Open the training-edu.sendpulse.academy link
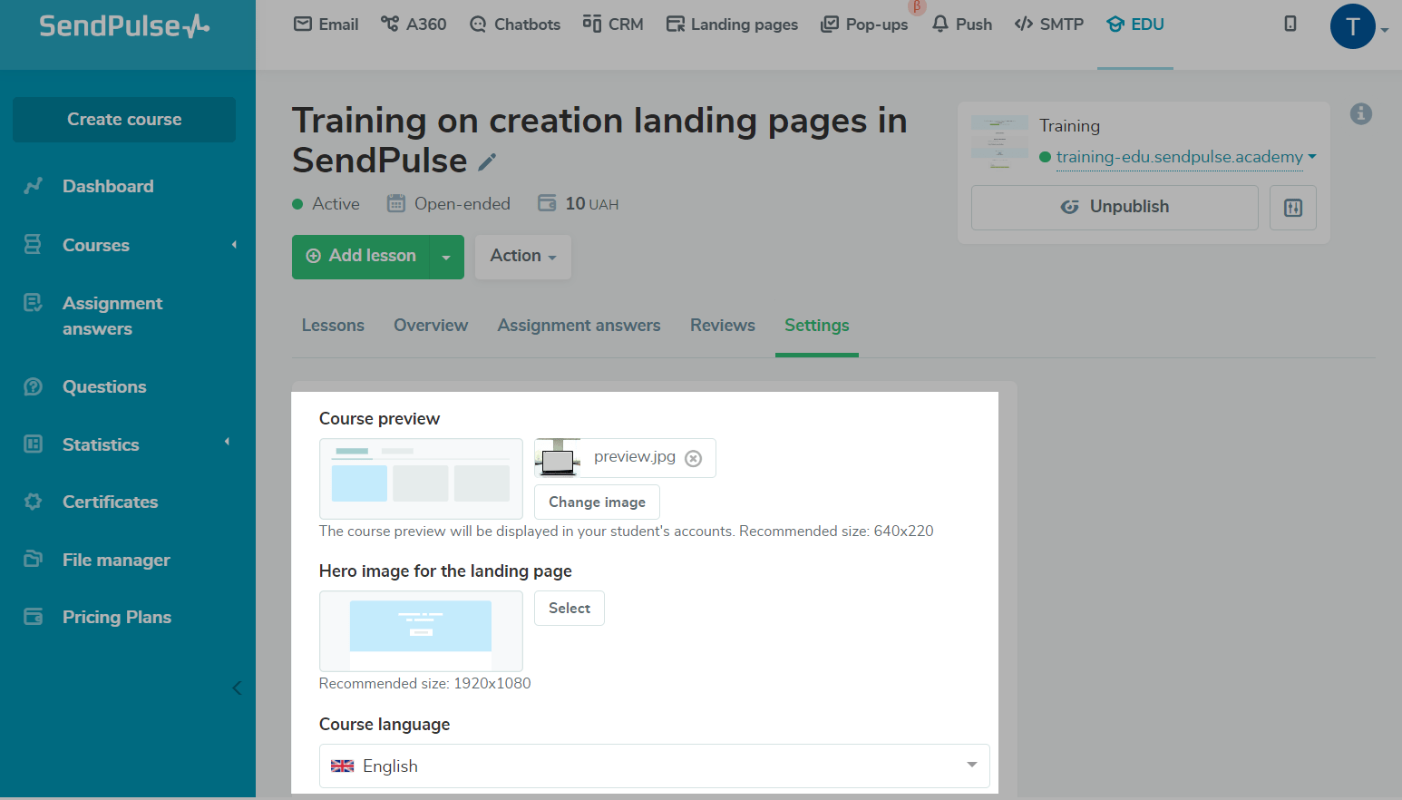The height and width of the screenshot is (800, 1402). point(1180,157)
